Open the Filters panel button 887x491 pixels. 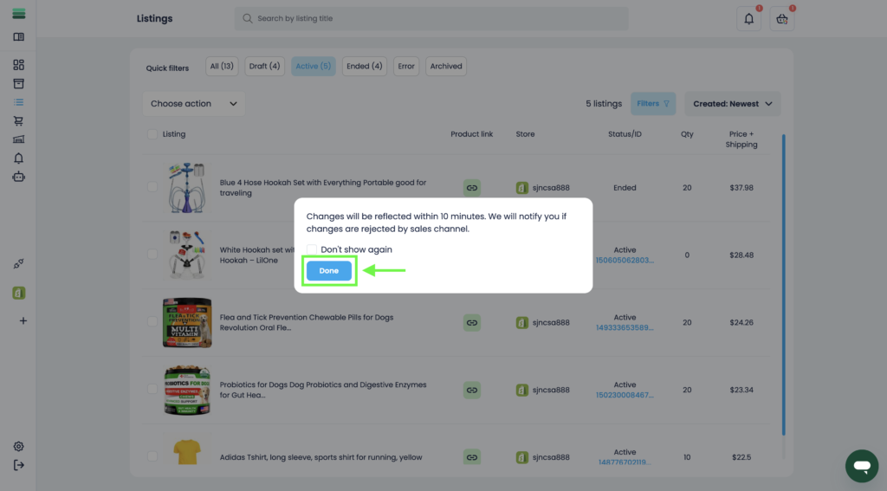click(x=653, y=104)
